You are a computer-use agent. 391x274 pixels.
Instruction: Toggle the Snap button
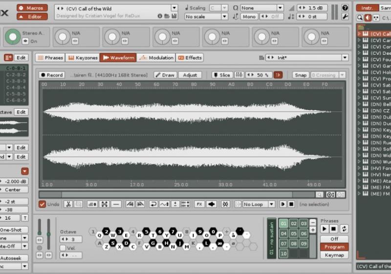301,75
